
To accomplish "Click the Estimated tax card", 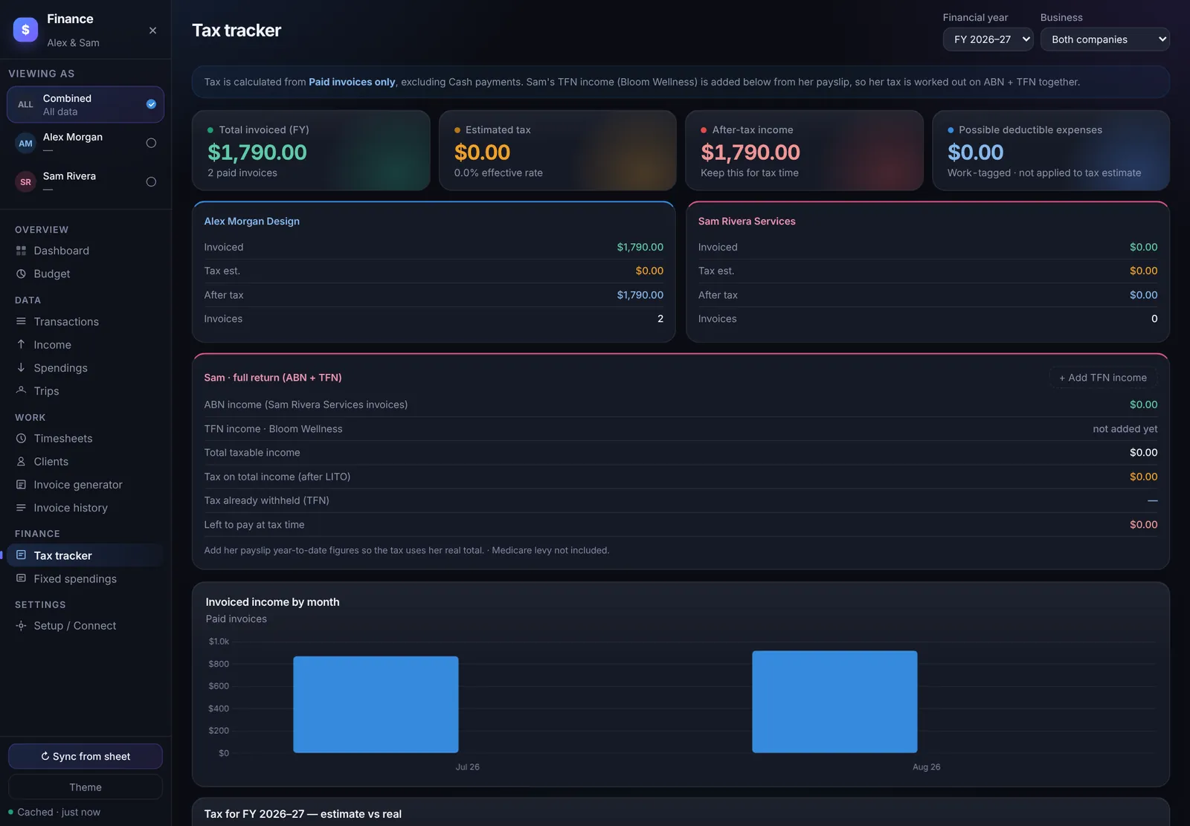I will click(558, 150).
